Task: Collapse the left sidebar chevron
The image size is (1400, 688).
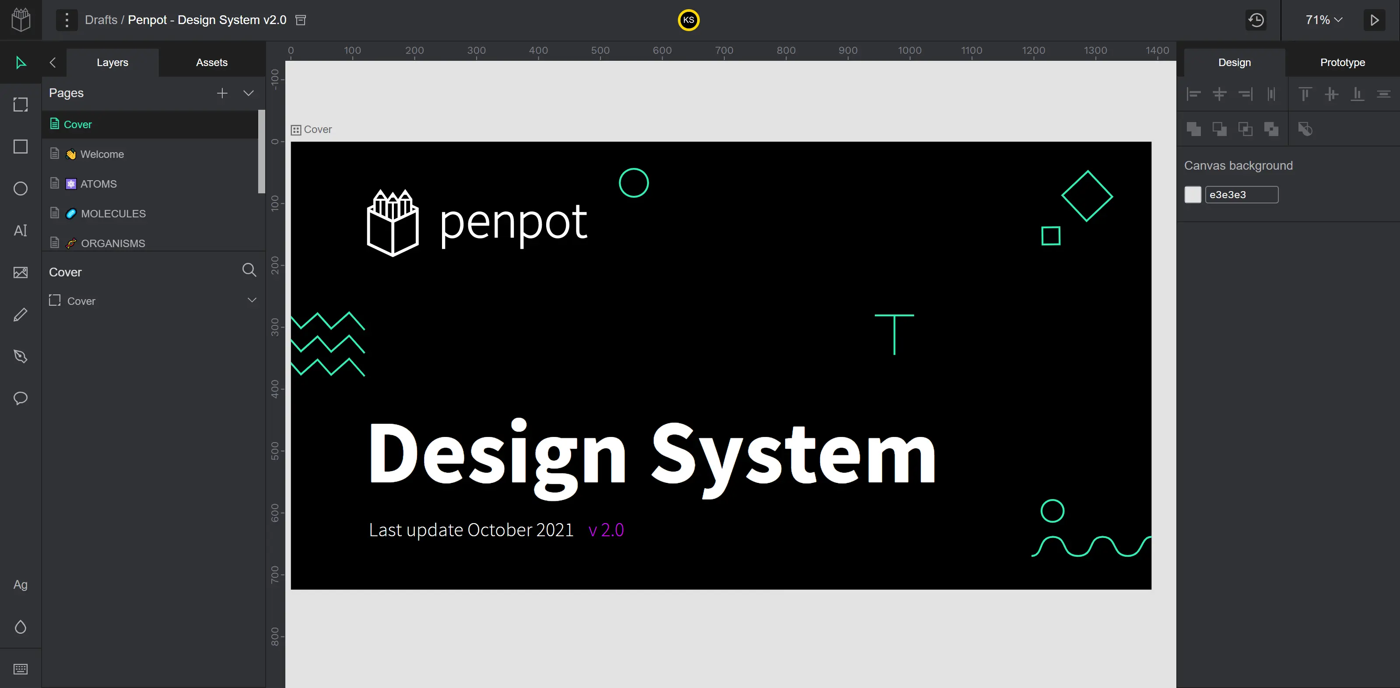Action: [53, 63]
